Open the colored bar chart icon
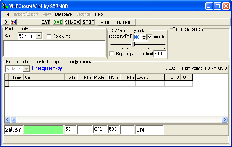Screen dimensions: 232x147 14,22
